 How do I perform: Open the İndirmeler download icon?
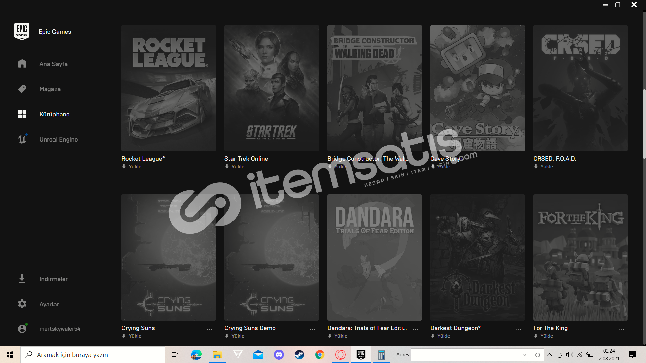pyautogui.click(x=22, y=278)
